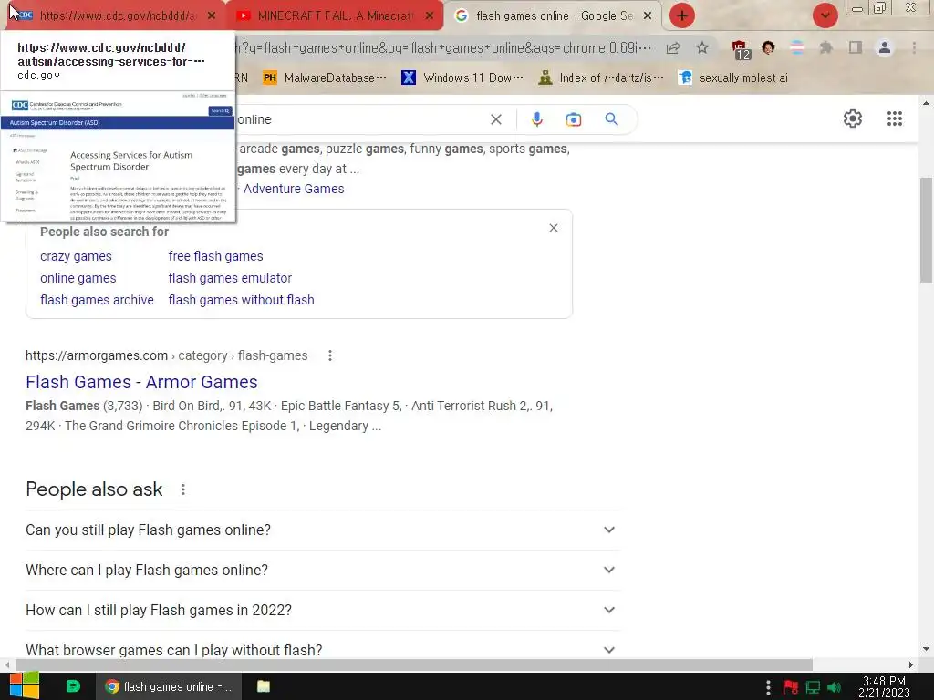
Task: Search for online games
Action: [78, 279]
